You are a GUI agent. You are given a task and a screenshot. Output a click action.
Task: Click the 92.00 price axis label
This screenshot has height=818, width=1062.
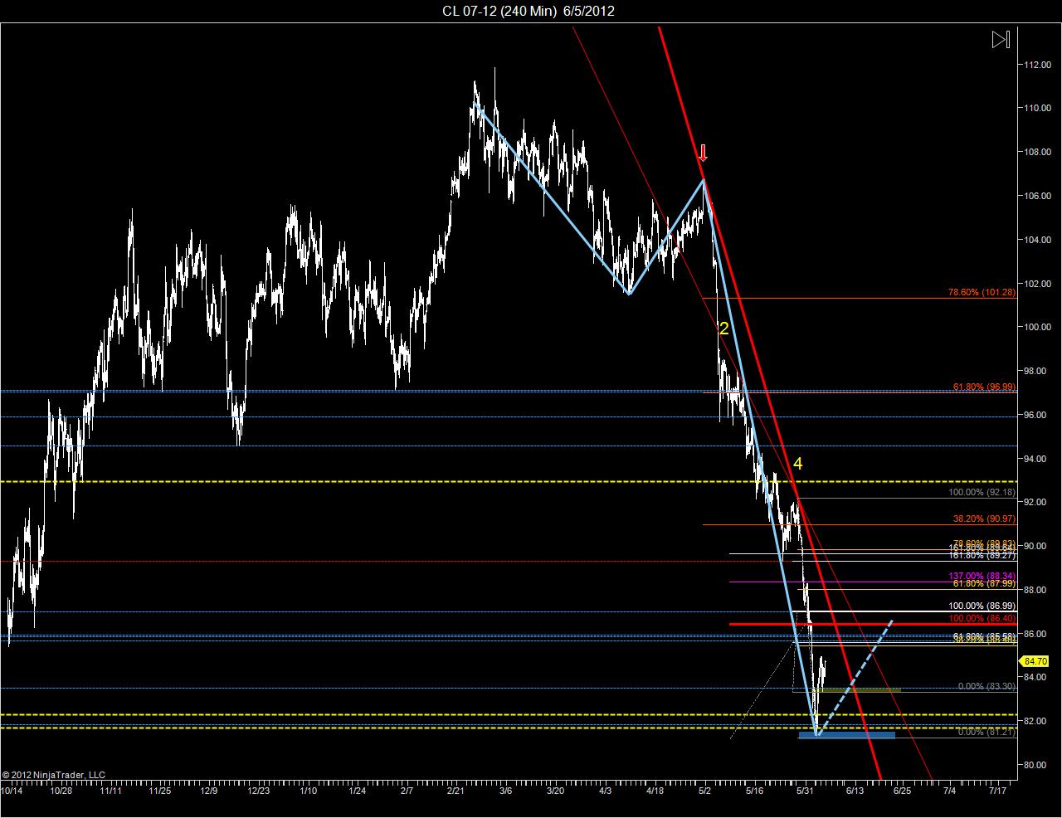pos(1035,502)
